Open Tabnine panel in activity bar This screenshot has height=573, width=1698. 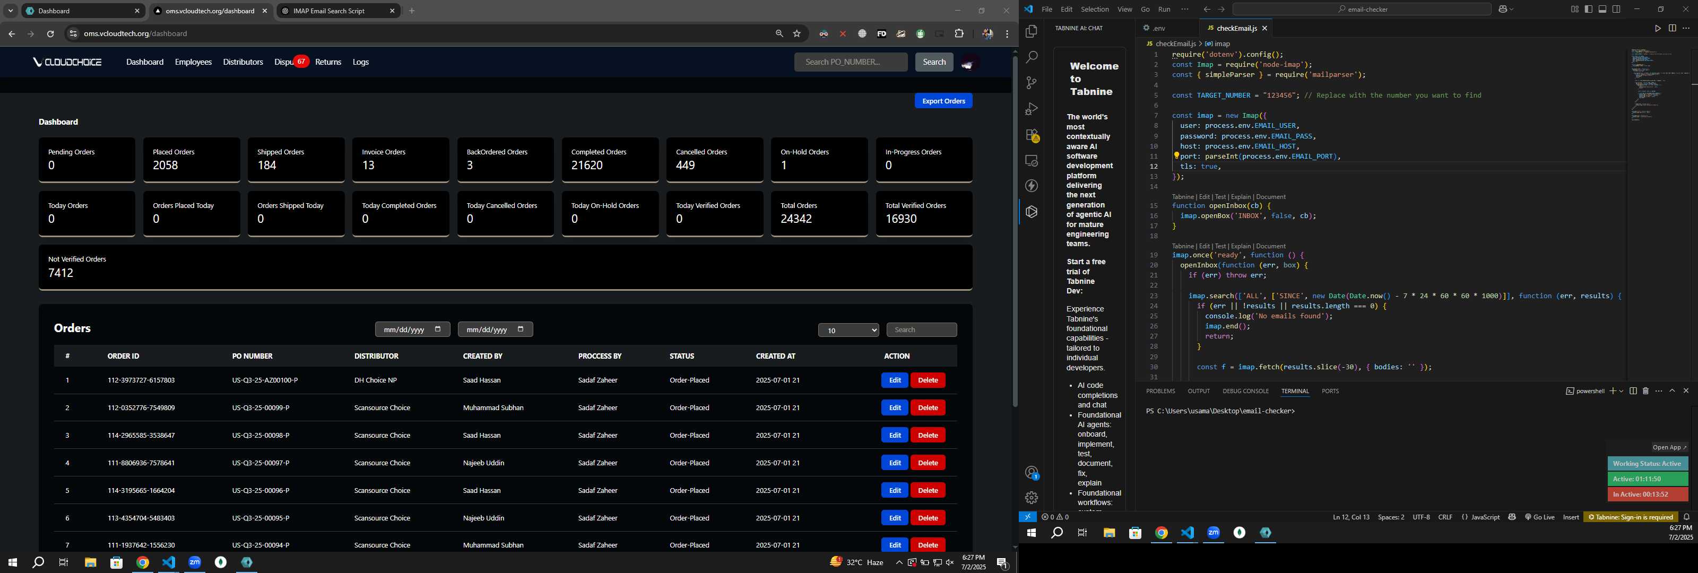[1032, 212]
